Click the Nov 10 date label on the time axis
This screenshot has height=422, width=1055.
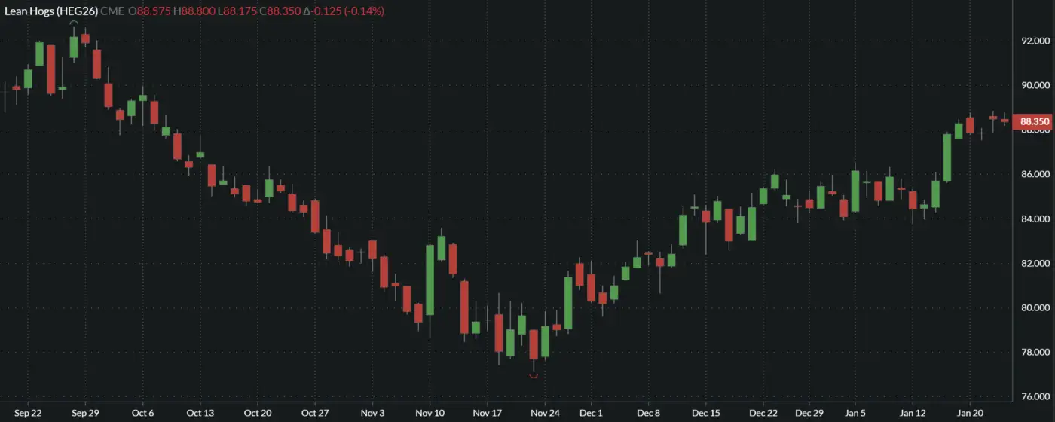click(430, 413)
